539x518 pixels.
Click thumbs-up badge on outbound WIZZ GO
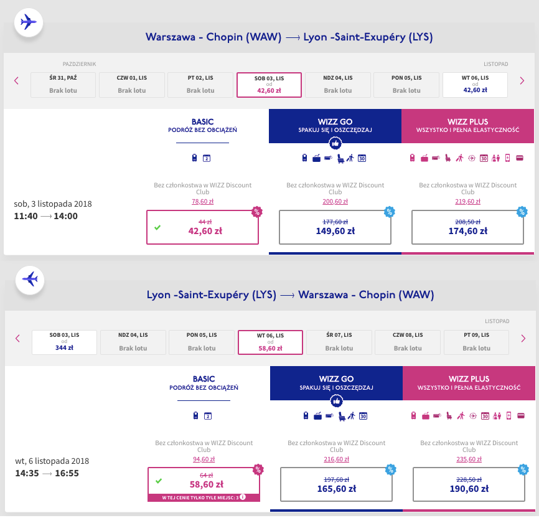[335, 143]
